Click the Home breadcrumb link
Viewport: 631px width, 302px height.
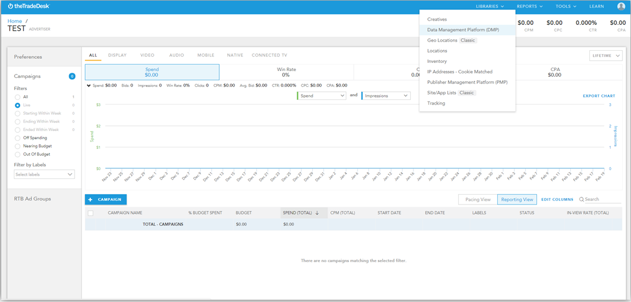(x=15, y=21)
